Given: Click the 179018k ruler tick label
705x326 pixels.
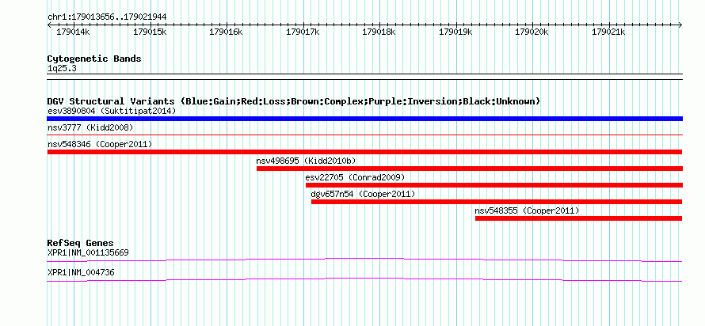Looking at the screenshot, I should tap(379, 32).
